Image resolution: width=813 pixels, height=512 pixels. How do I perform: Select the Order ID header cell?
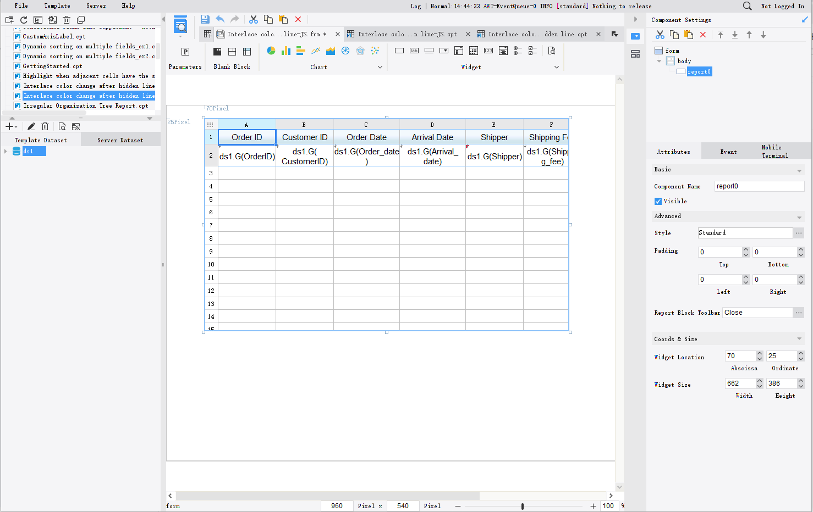[x=247, y=137]
